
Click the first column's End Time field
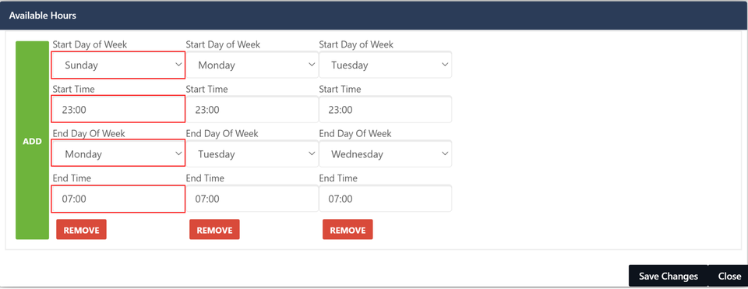point(118,199)
